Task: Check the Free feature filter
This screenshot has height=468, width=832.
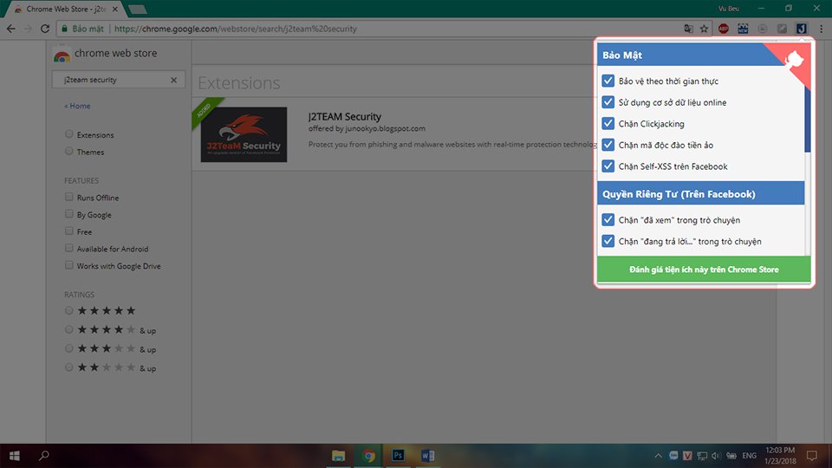Action: pos(69,231)
